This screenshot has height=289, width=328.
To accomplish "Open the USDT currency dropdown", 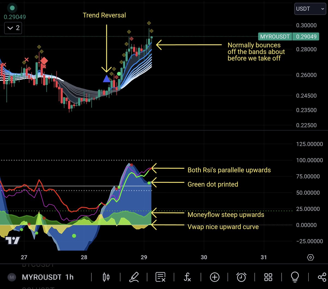I will point(310,9).
